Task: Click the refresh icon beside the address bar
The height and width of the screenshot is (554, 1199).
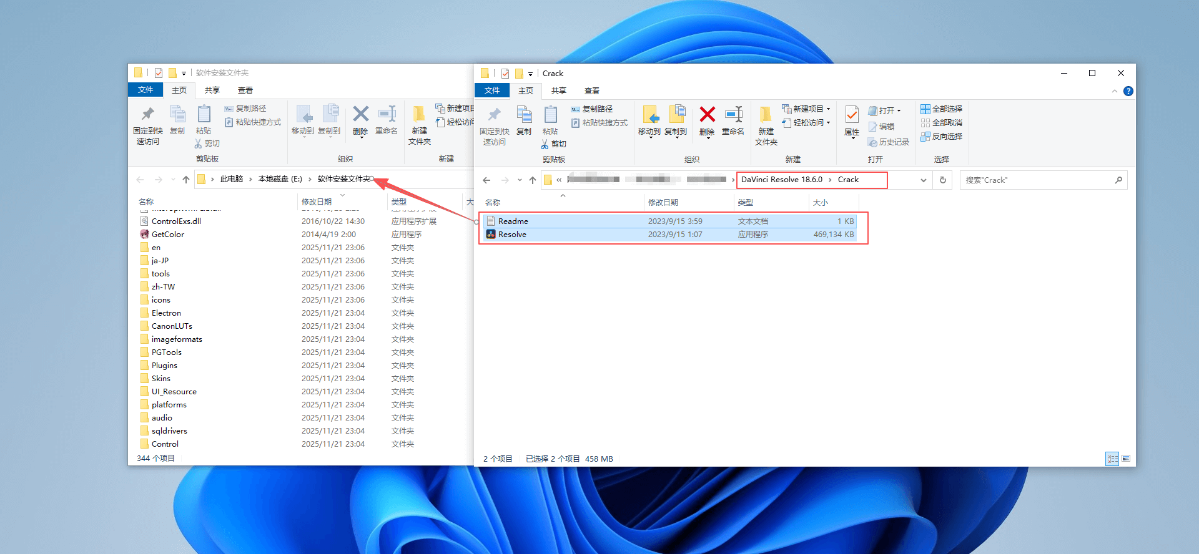Action: 943,180
